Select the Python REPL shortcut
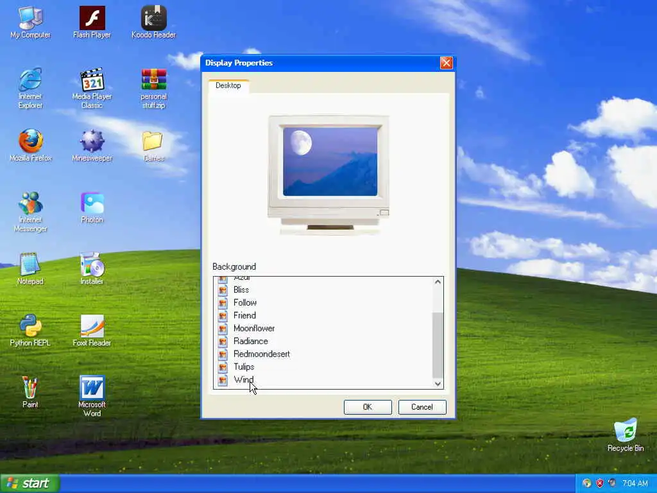 pyautogui.click(x=30, y=331)
